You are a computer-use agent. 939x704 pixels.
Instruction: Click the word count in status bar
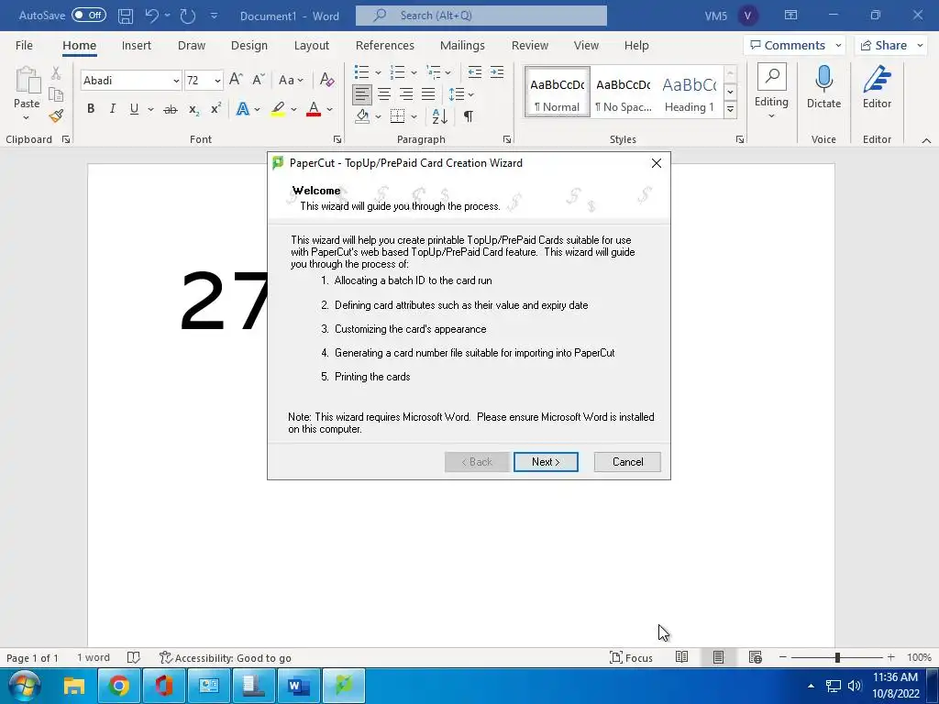(94, 657)
